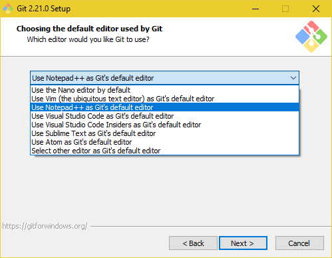Screen dimensions: 332x258
Task: Minimize the Git Setup window
Action: pyautogui.click(x=255, y=9)
